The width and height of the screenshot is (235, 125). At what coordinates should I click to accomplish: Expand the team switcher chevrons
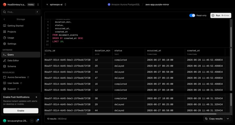coord(38,4)
